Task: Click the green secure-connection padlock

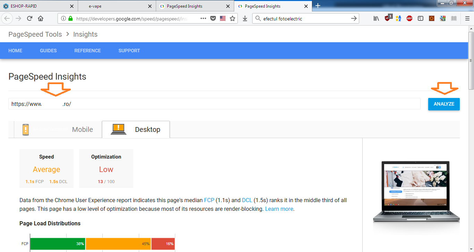Action: pyautogui.click(x=71, y=19)
